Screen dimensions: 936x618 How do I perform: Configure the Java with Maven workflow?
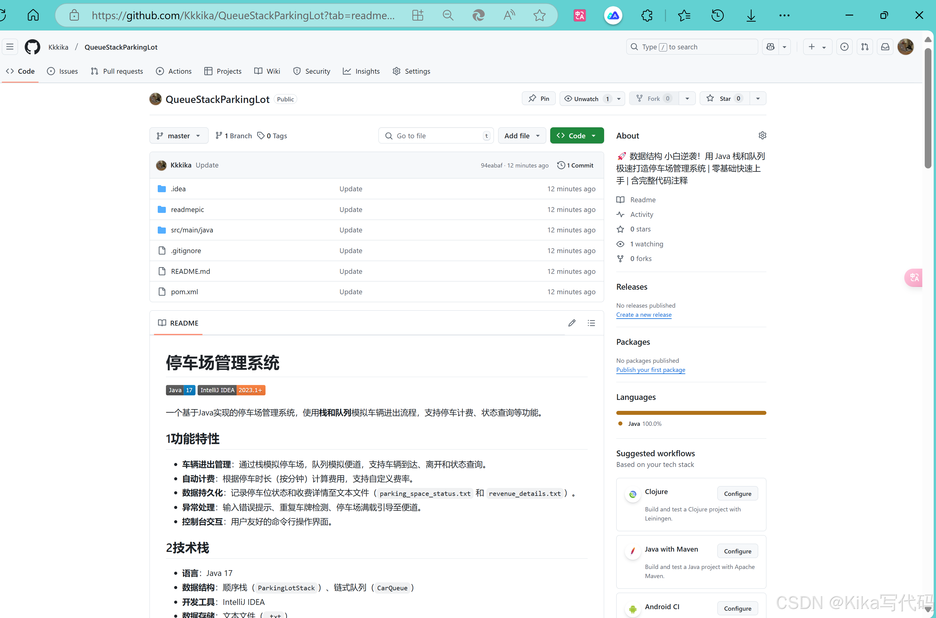(737, 551)
